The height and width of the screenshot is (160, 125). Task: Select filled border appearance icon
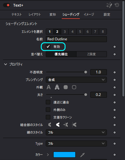[66, 87]
